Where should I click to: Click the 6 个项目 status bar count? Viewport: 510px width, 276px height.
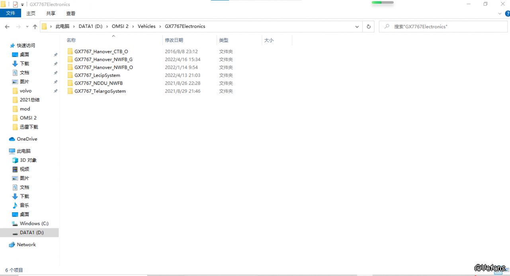tap(14, 270)
